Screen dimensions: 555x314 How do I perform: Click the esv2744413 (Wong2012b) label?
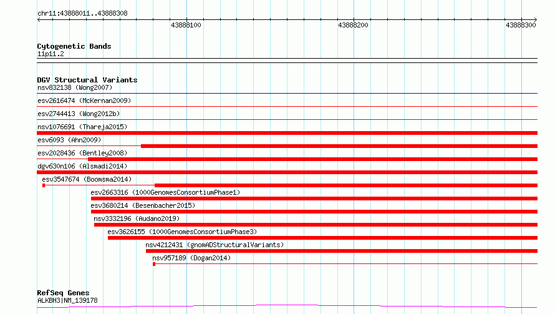(x=79, y=114)
